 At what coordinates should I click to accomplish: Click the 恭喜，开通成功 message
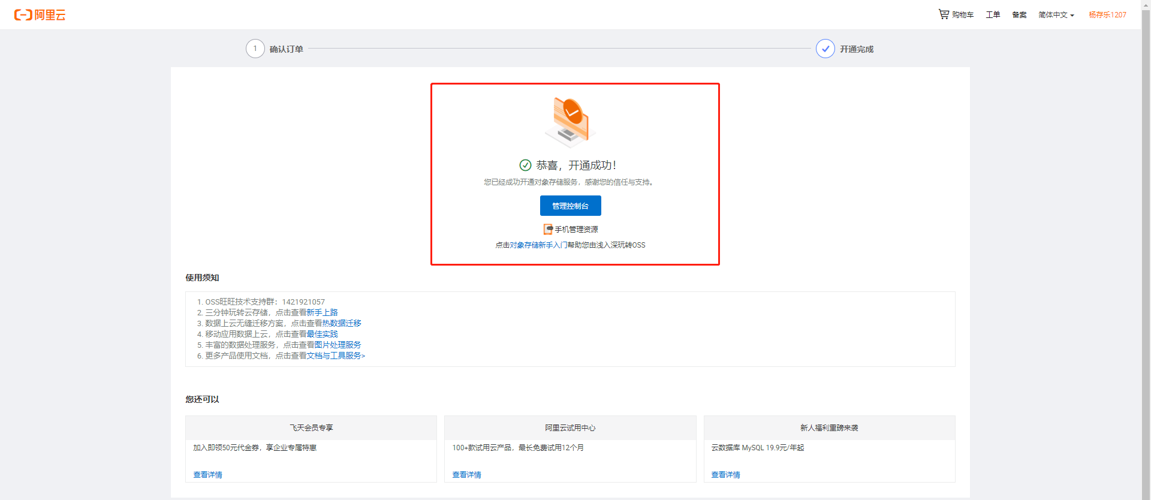[575, 165]
